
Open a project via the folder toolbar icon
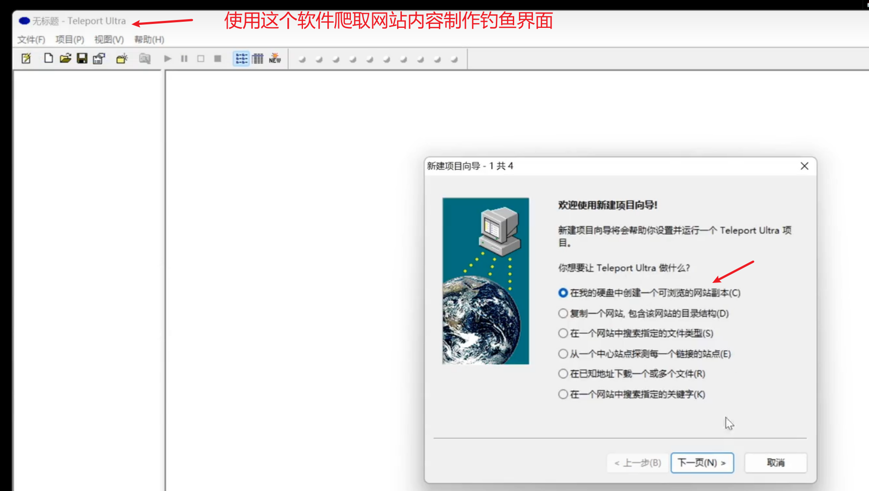64,59
